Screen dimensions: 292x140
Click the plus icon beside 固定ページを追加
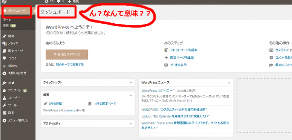click(x=166, y=58)
